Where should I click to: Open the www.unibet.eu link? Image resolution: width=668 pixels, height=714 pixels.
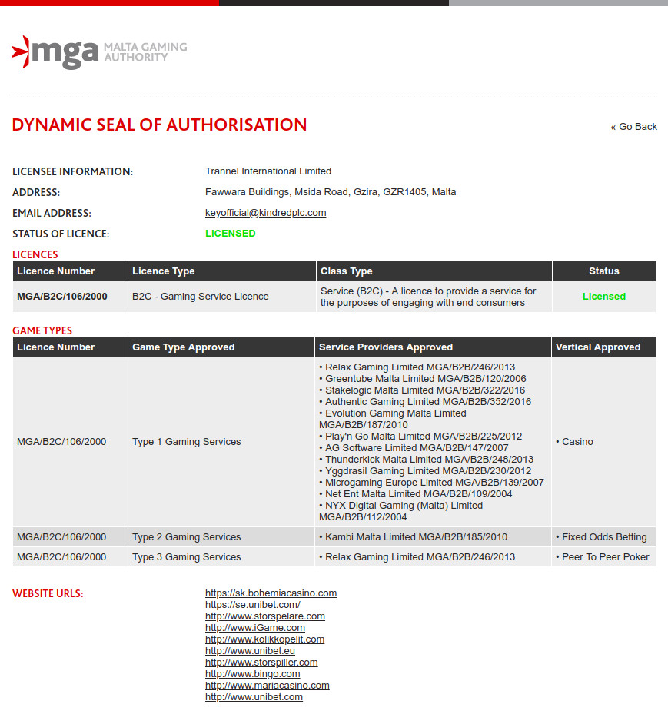coord(250,651)
